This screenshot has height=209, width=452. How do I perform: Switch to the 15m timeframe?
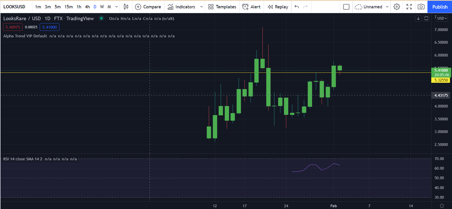point(69,7)
